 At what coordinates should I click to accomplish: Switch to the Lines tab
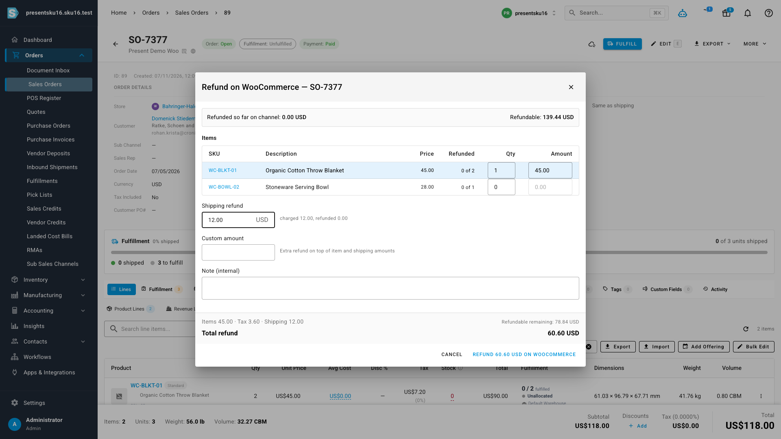click(x=121, y=289)
